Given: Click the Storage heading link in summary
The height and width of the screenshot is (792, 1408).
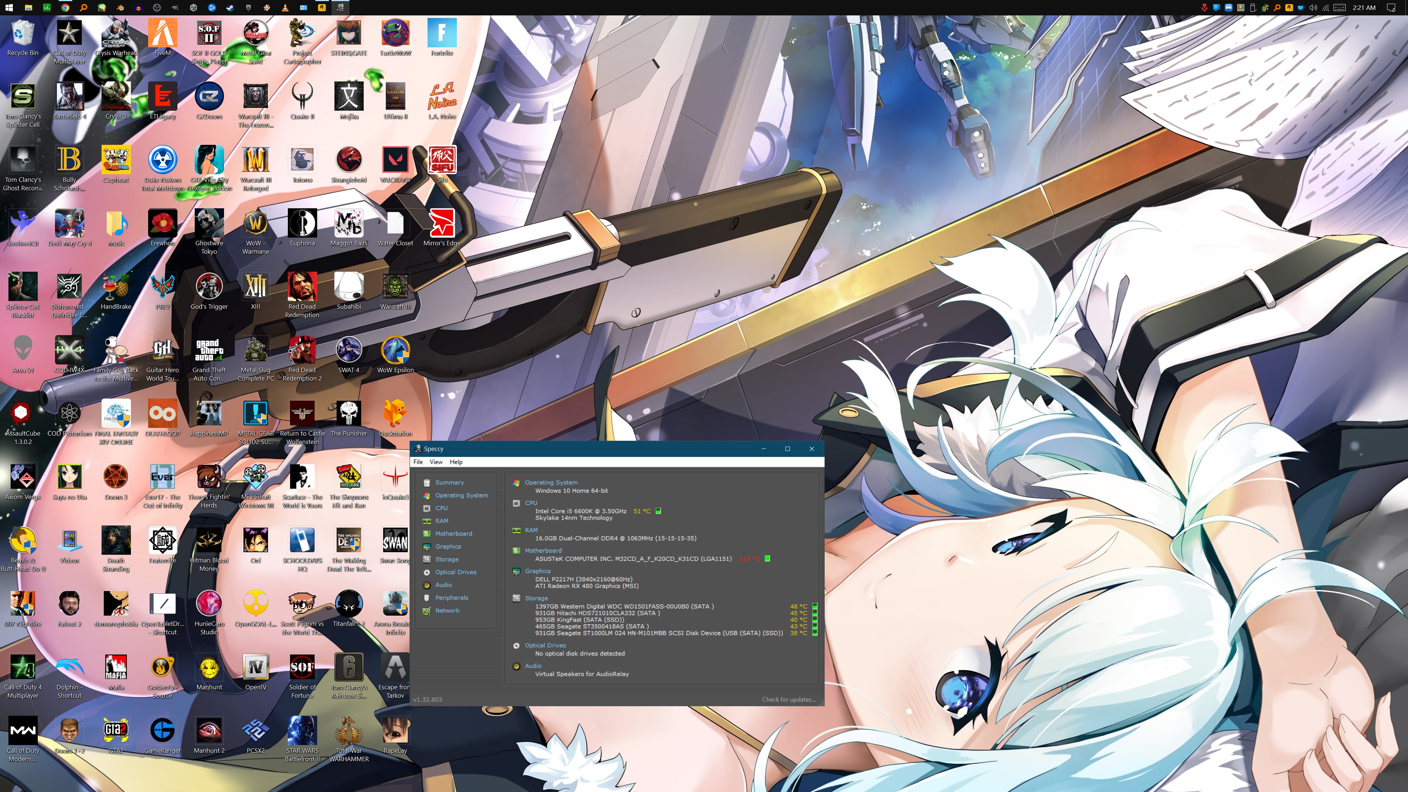Looking at the screenshot, I should pos(536,598).
